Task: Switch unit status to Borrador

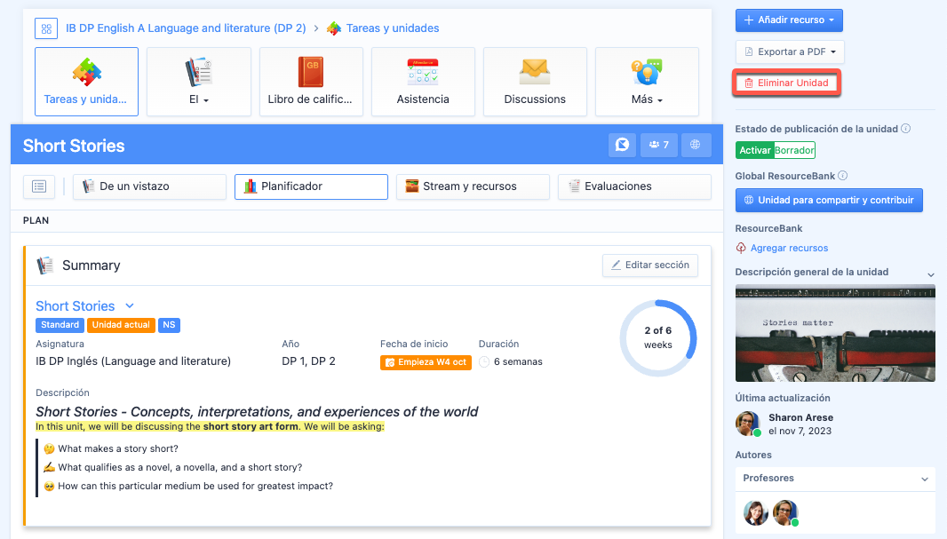Action: [x=794, y=151]
